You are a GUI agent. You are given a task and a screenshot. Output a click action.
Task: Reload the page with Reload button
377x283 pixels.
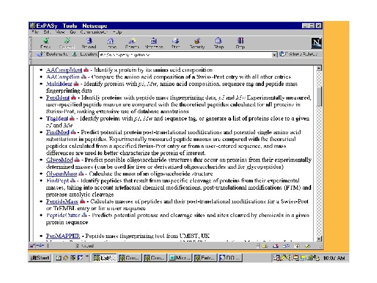click(x=88, y=43)
